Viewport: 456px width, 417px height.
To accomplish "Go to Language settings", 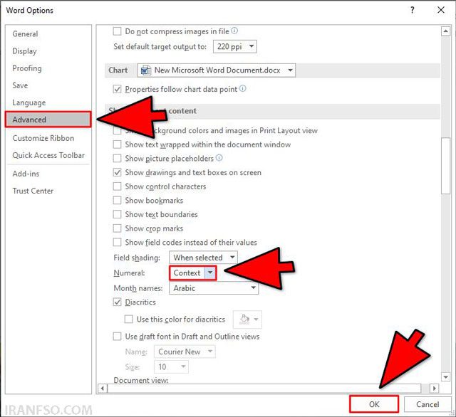I will click(48, 102).
